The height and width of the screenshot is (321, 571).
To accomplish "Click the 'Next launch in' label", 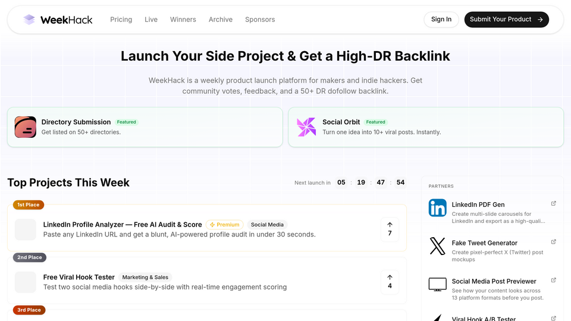I will (x=312, y=182).
